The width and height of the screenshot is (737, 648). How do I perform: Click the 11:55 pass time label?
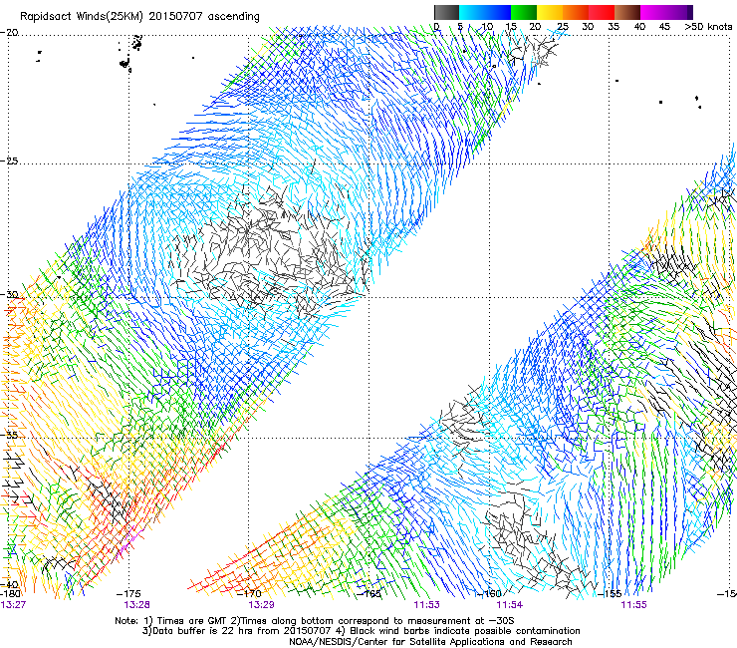click(633, 605)
